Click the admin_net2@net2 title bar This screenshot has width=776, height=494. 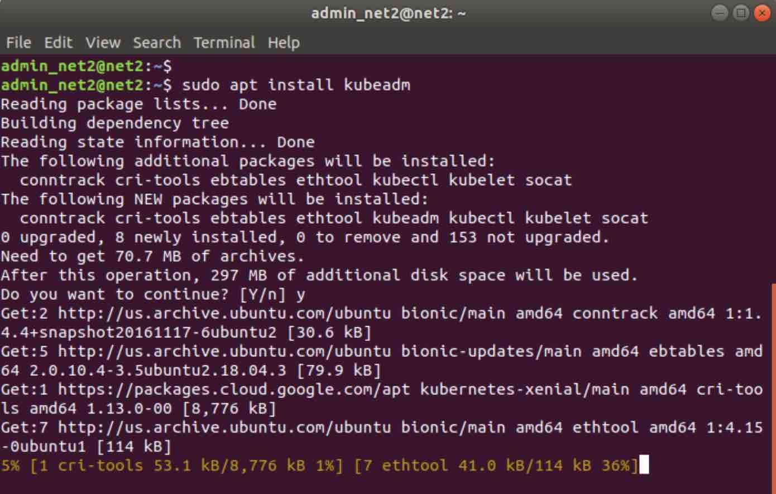388,13
